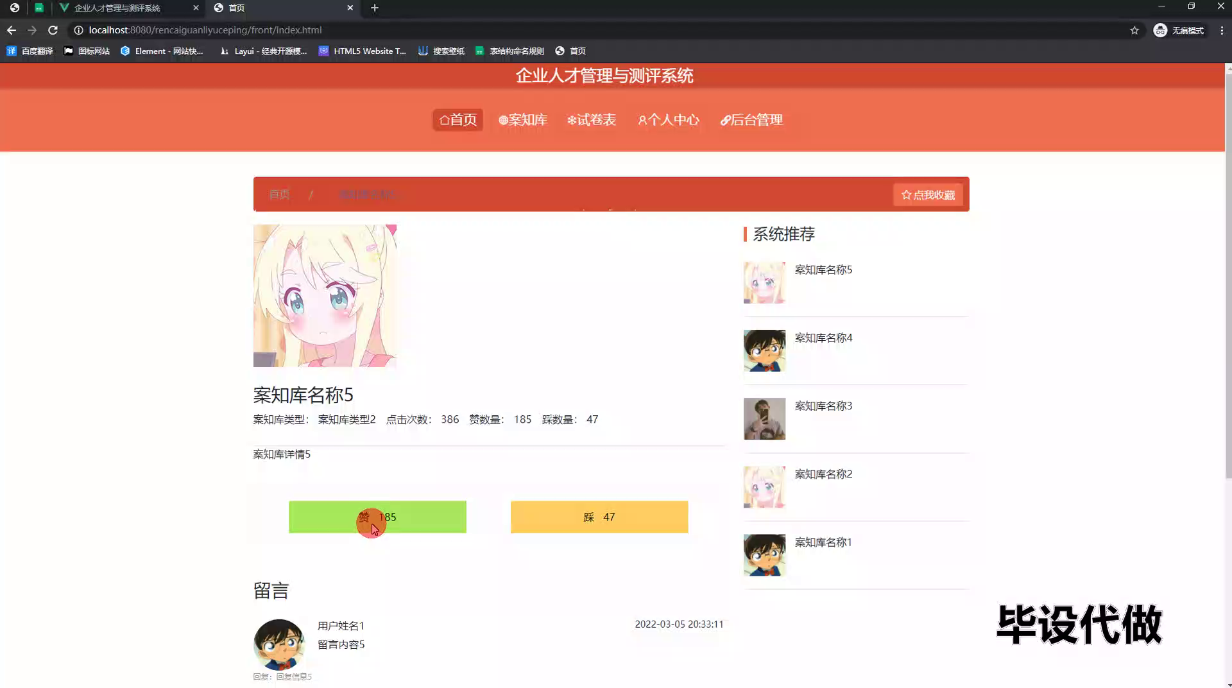Image resolution: width=1232 pixels, height=688 pixels.
Task: Open recommended item 案知库名称1
Action: point(823,542)
